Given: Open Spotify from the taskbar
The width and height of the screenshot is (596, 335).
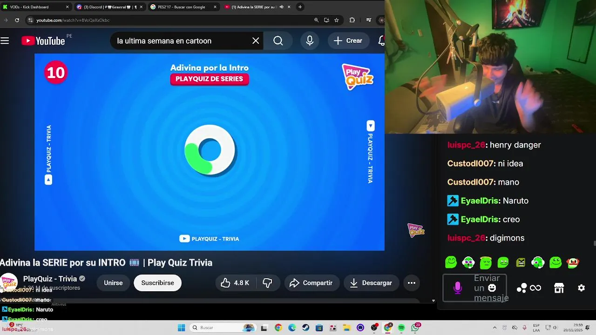Looking at the screenshot, I should 401,328.
